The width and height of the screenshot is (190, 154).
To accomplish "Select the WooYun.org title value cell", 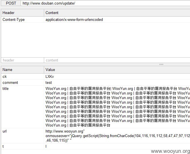I will point(117,107).
